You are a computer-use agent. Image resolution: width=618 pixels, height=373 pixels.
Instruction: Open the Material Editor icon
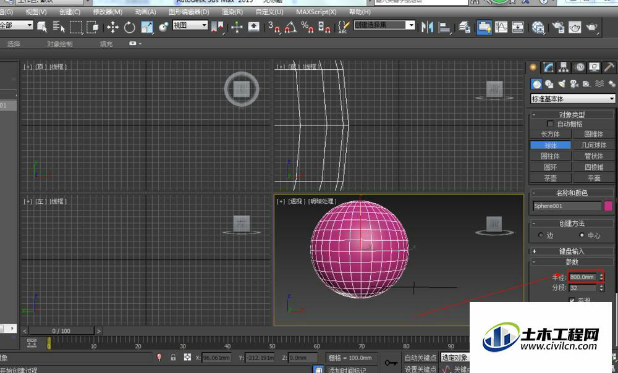pos(538,27)
